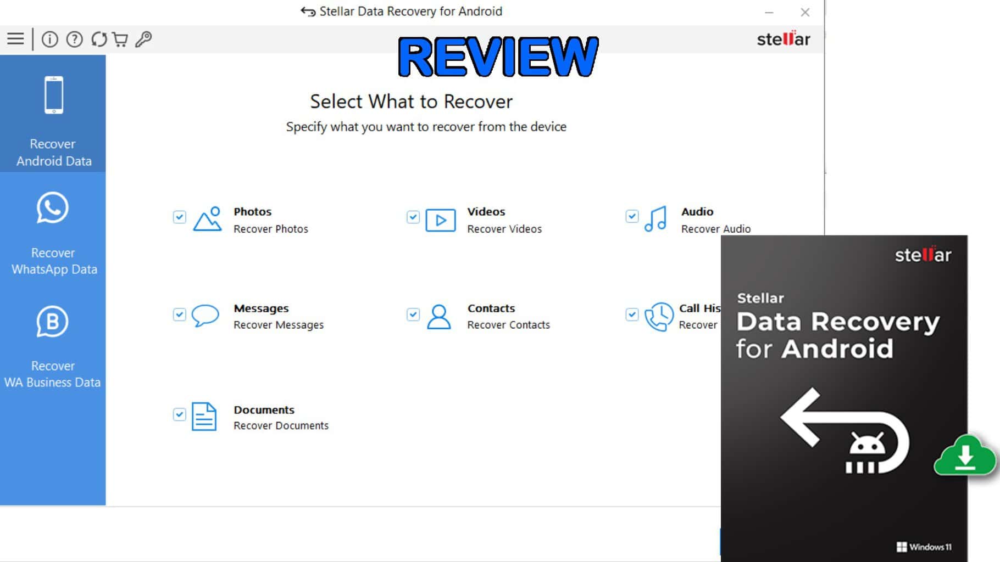Click the Recover Audio label
The height and width of the screenshot is (562, 1000).
click(x=716, y=229)
